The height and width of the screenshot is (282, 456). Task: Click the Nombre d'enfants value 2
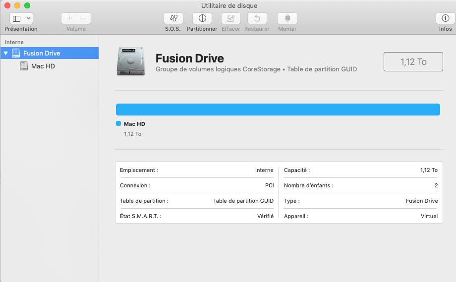pos(436,185)
